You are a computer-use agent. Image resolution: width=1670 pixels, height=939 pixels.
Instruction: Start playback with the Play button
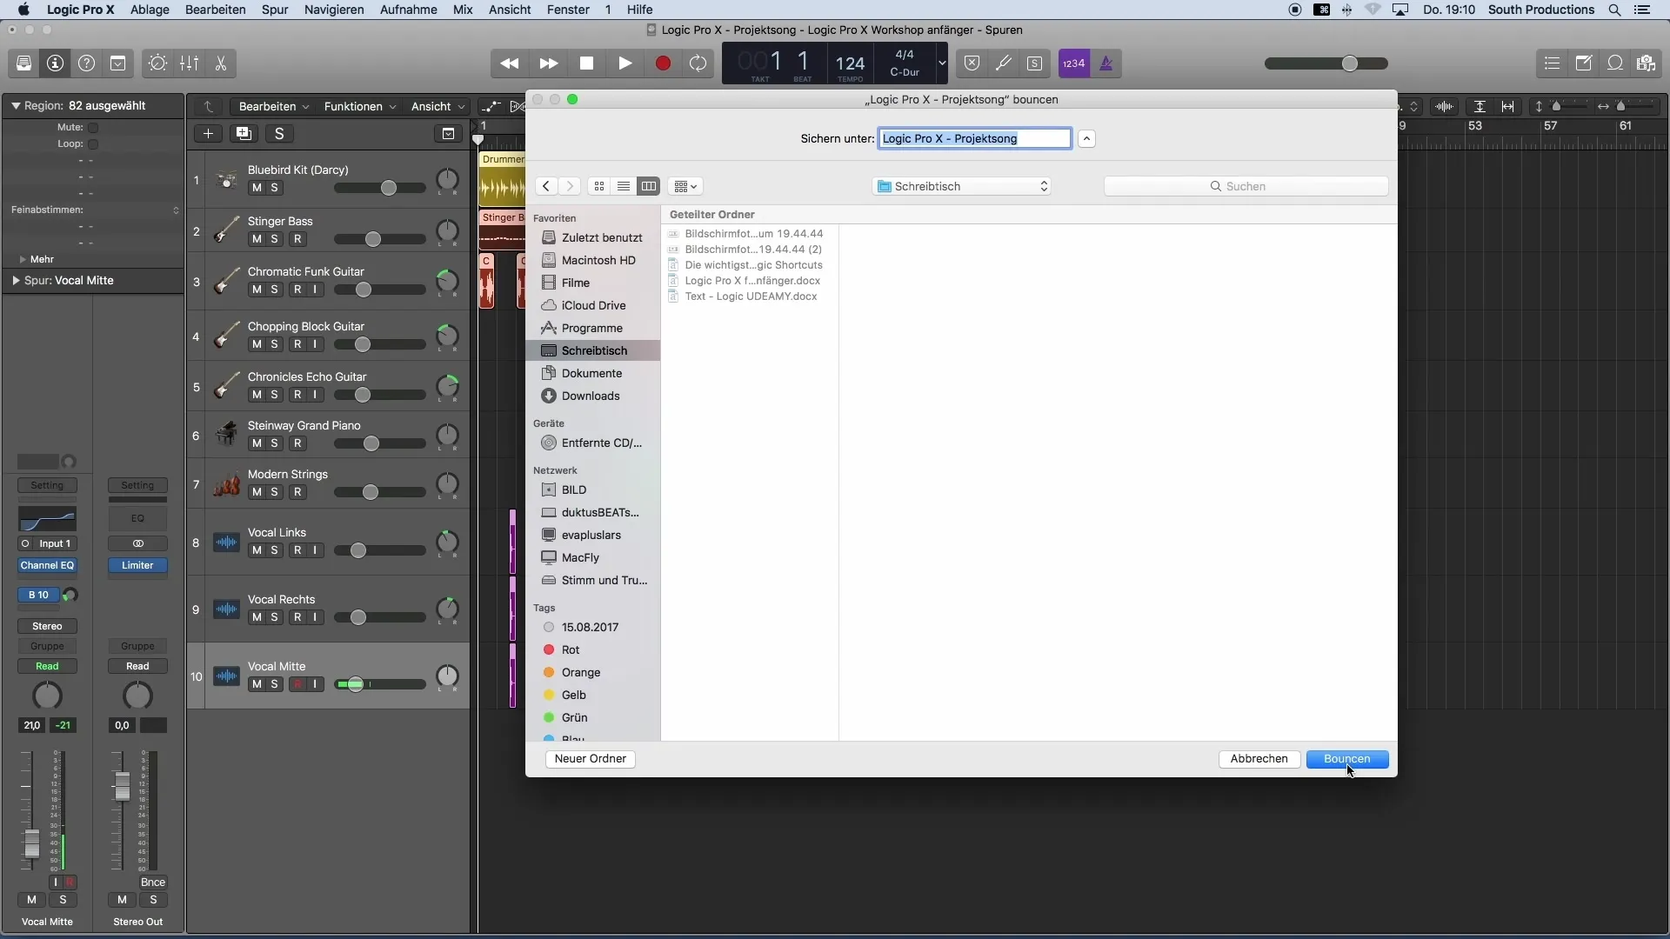[625, 63]
